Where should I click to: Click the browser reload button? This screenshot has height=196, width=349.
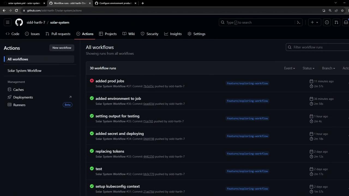tap(16, 10)
